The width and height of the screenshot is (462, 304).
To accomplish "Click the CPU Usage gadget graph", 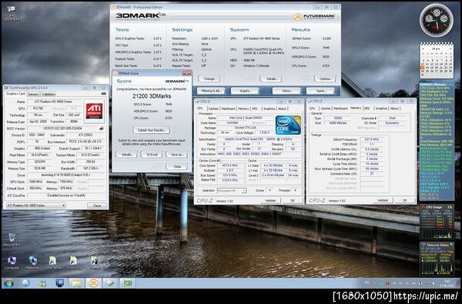I will [437, 234].
